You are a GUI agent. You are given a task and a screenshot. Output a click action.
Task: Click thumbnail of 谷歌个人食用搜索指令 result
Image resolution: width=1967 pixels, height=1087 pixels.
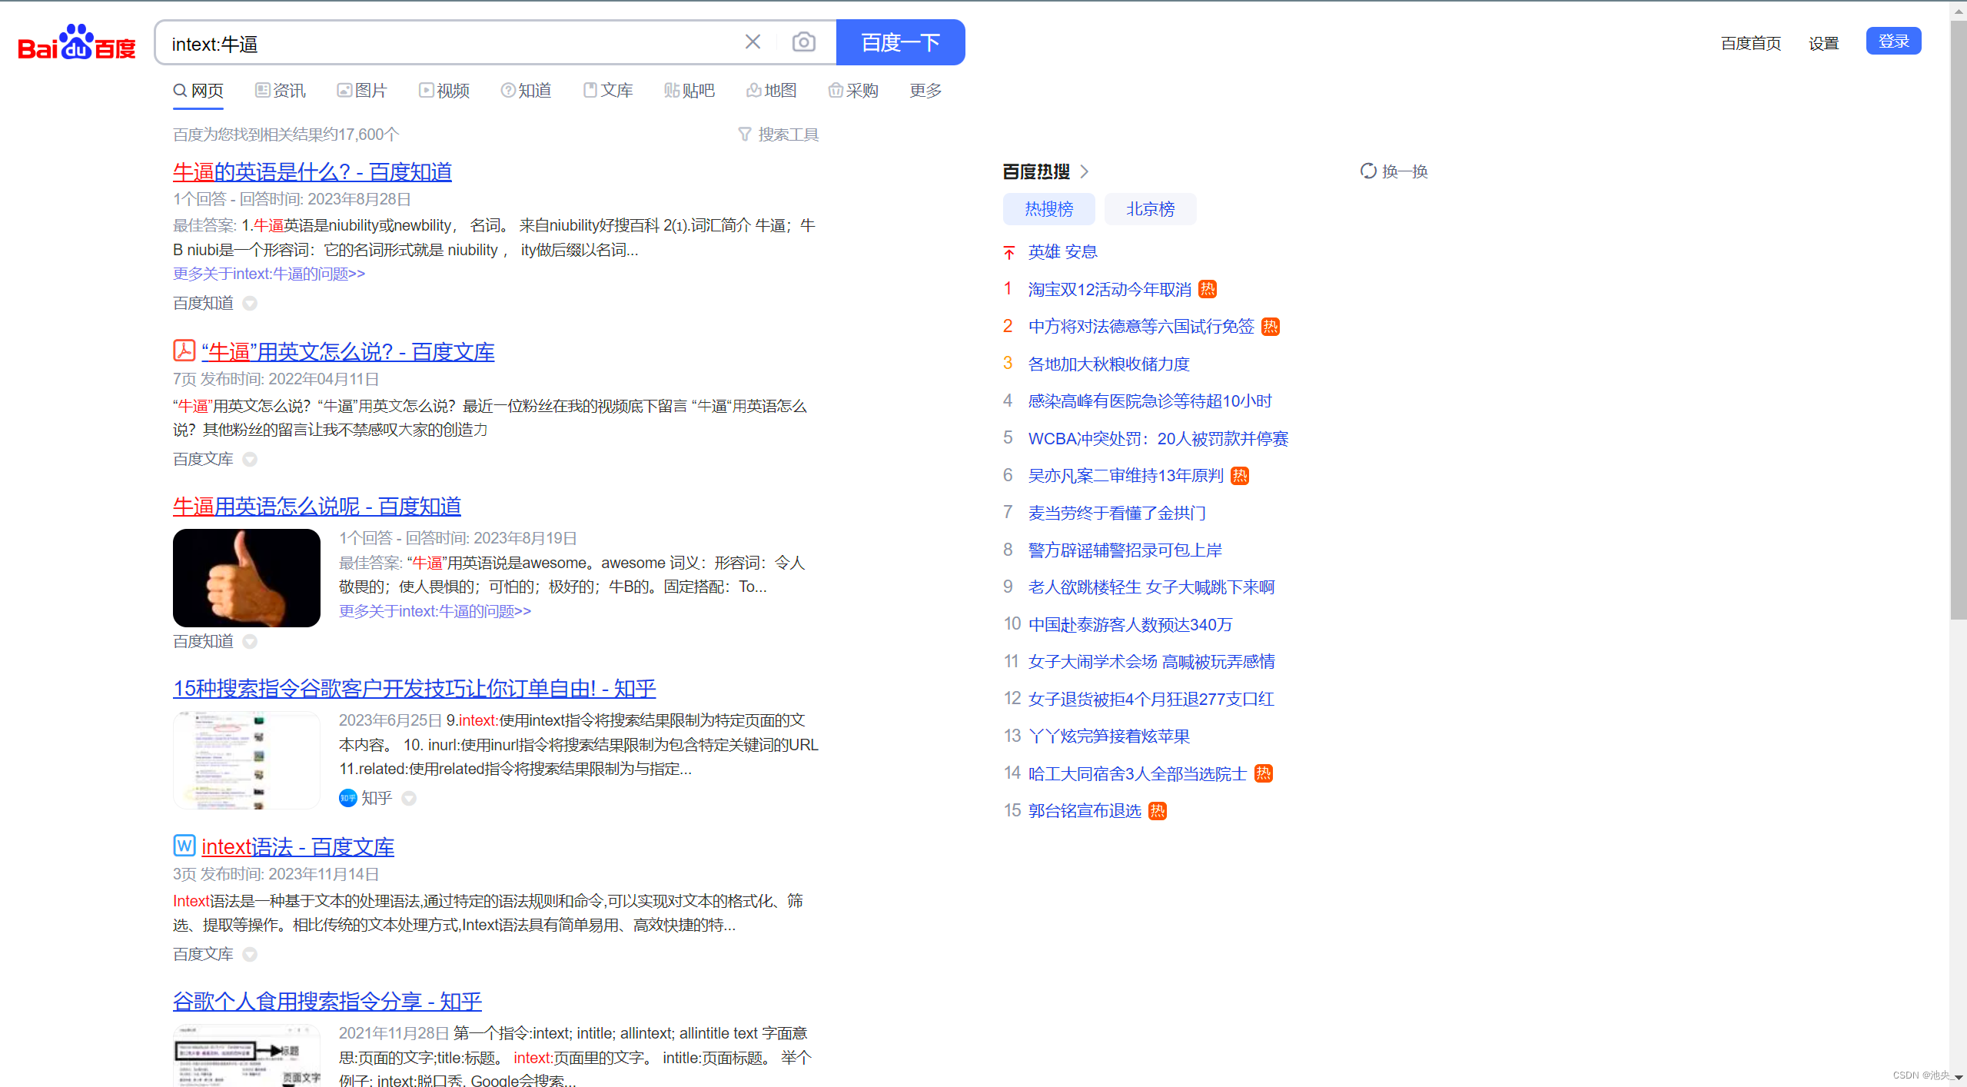[247, 1055]
